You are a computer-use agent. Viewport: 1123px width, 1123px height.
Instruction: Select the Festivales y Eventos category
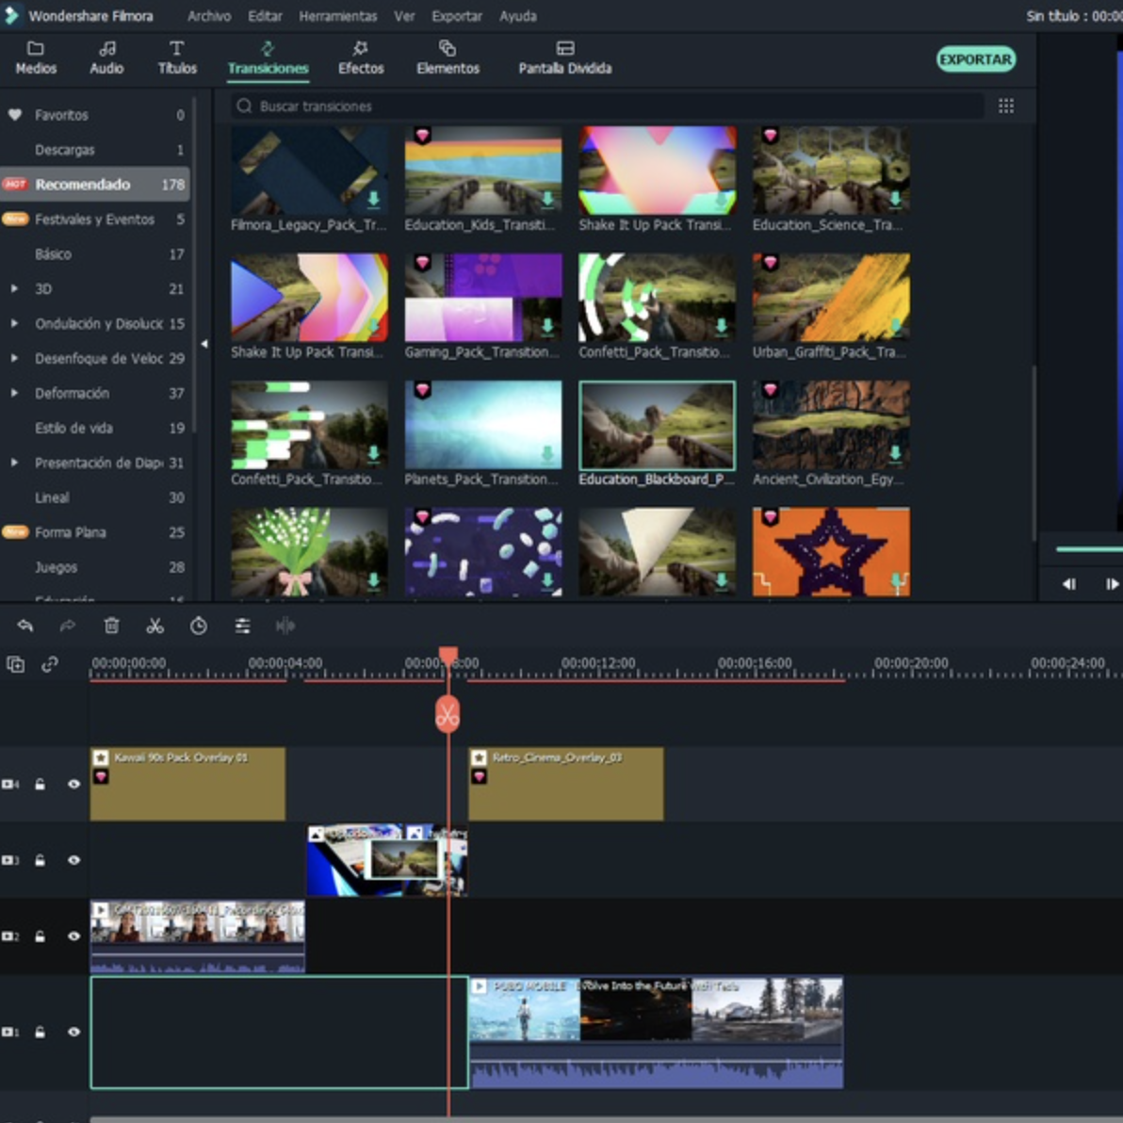pos(94,220)
